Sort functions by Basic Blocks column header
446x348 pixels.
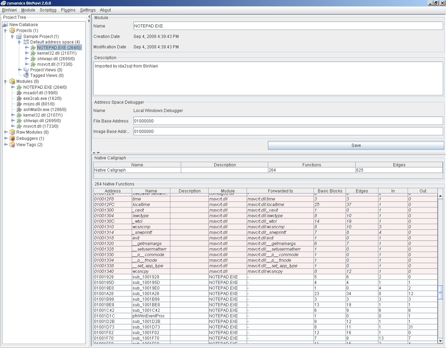(x=330, y=191)
